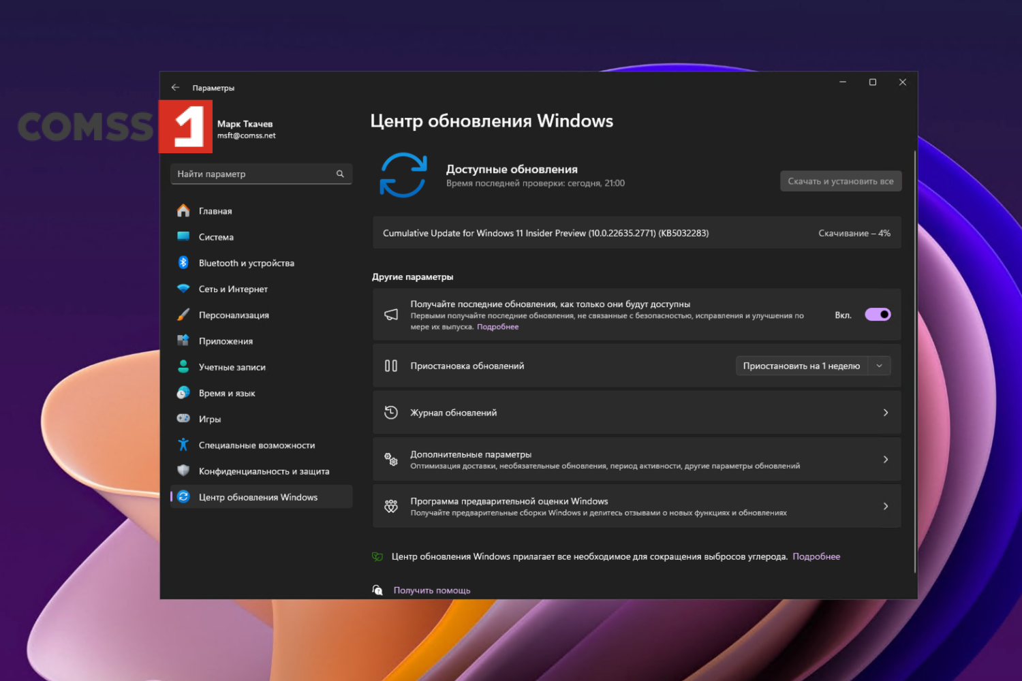Click the green leaf carbon icon

[377, 556]
